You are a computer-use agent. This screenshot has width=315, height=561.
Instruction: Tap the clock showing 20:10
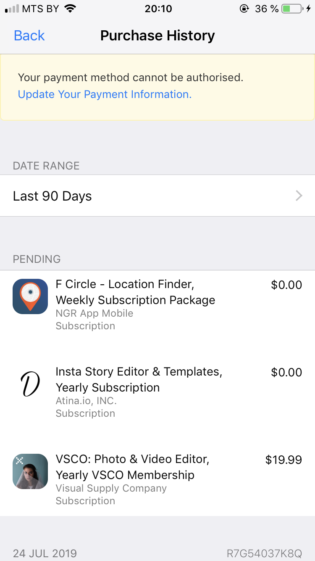click(158, 9)
